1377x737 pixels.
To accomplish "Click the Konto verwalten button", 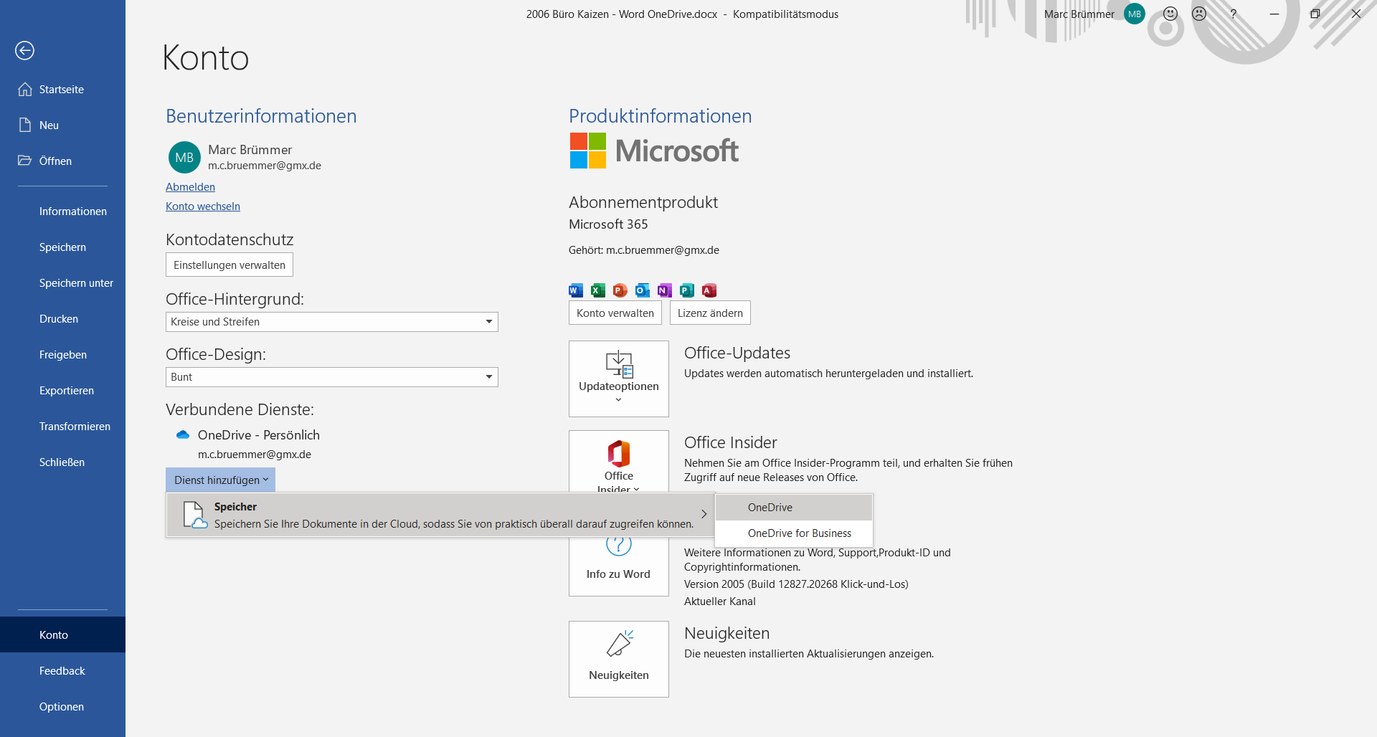I will point(615,313).
